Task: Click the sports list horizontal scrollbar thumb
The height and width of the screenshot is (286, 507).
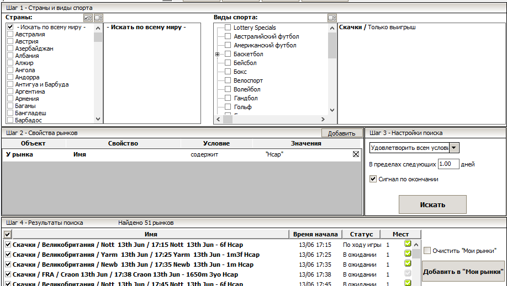Action: pyautogui.click(x=228, y=119)
